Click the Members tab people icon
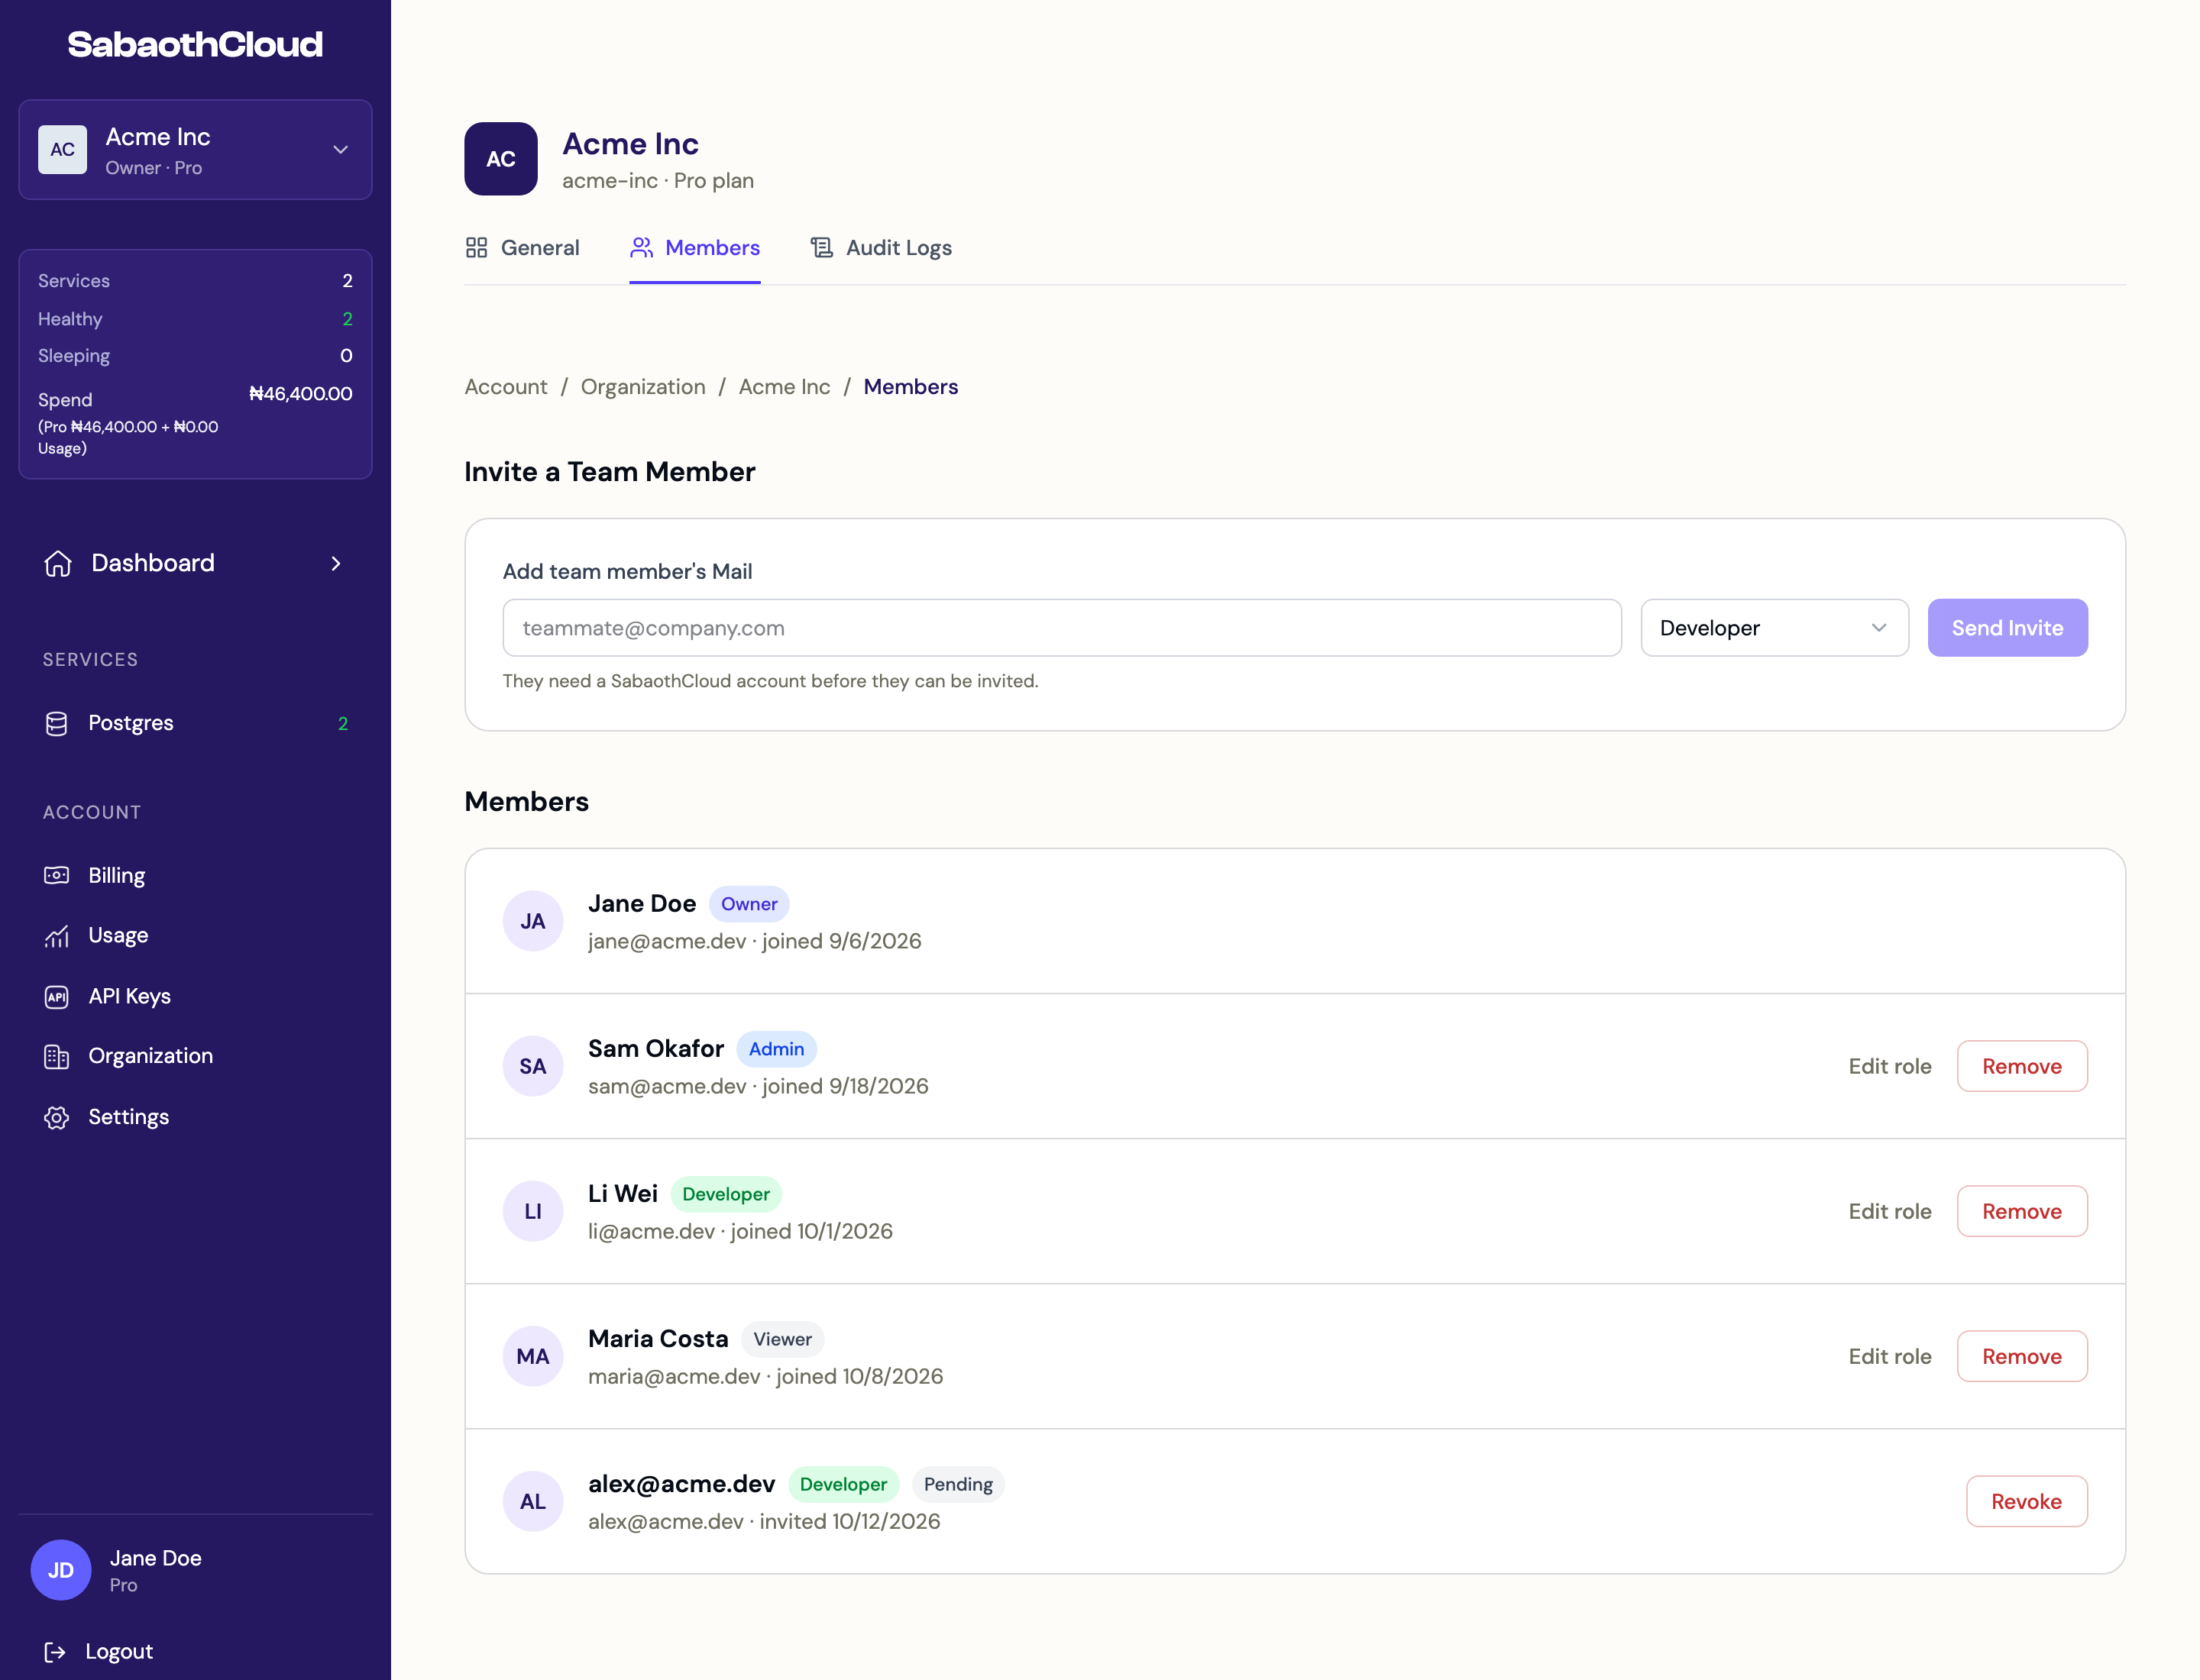2200x1680 pixels. tap(642, 248)
